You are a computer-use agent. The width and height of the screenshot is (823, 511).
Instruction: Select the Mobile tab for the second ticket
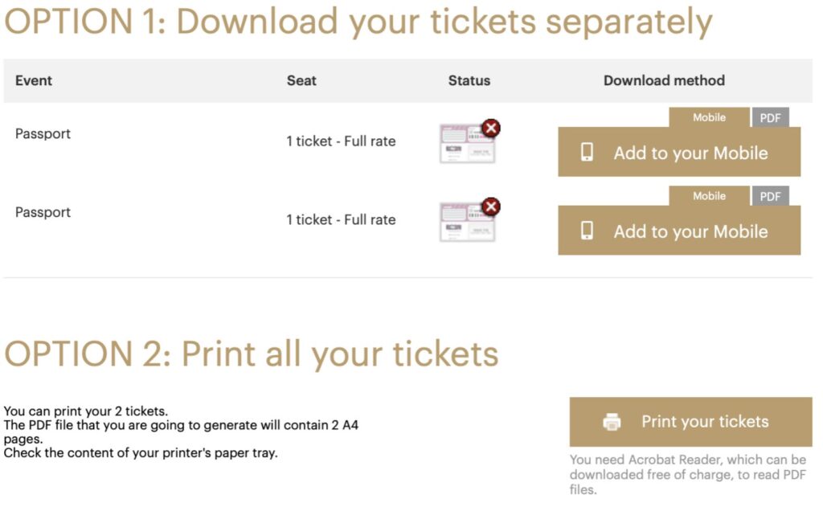coord(709,196)
